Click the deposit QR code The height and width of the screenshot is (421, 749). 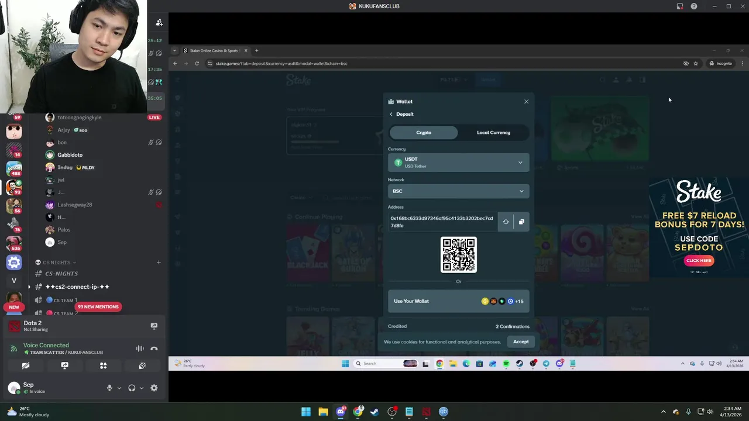(459, 254)
